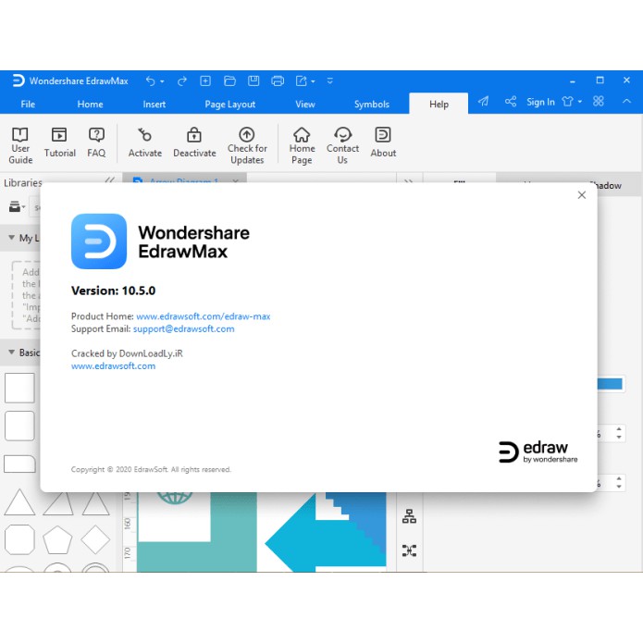Open the Symbols ribbon tab
The image size is (643, 643).
pos(372,105)
